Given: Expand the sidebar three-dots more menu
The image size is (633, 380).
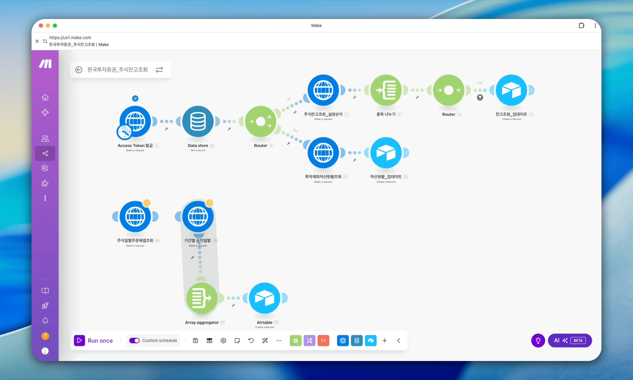Looking at the screenshot, I should [x=45, y=198].
